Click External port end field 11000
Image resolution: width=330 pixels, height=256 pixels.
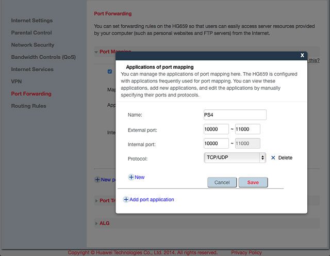(x=247, y=129)
